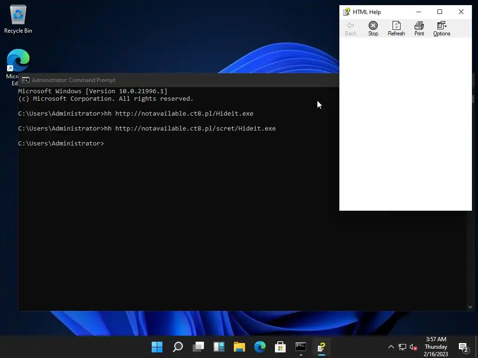Show hidden icons in system tray
The height and width of the screenshot is (358, 478).
[x=391, y=347]
